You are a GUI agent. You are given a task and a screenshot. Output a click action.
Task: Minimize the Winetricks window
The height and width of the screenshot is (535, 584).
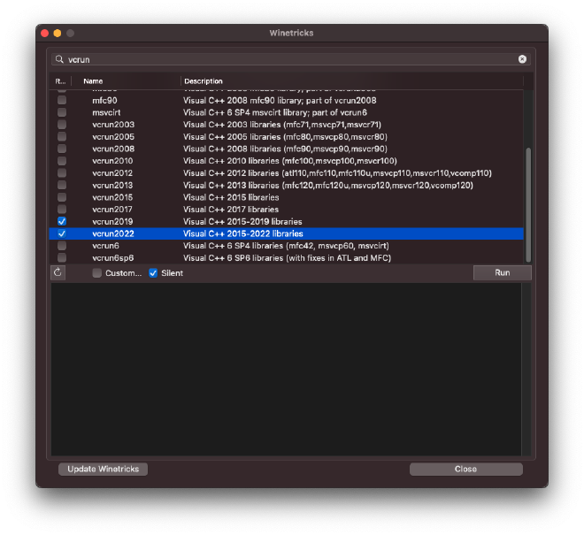[58, 33]
